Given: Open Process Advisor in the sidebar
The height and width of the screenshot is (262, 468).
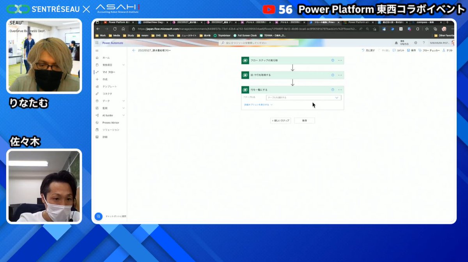Looking at the screenshot, I should (x=111, y=122).
